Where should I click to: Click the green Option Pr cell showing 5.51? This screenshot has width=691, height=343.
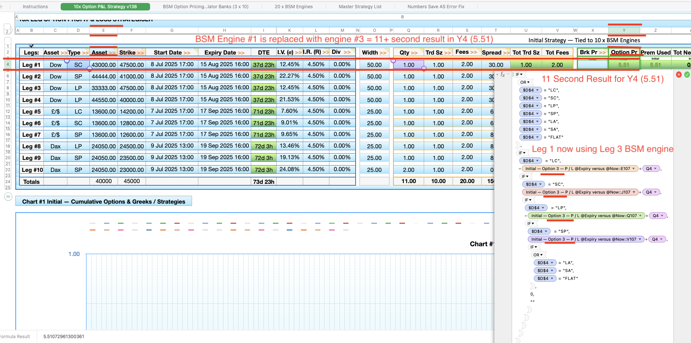tap(624, 65)
